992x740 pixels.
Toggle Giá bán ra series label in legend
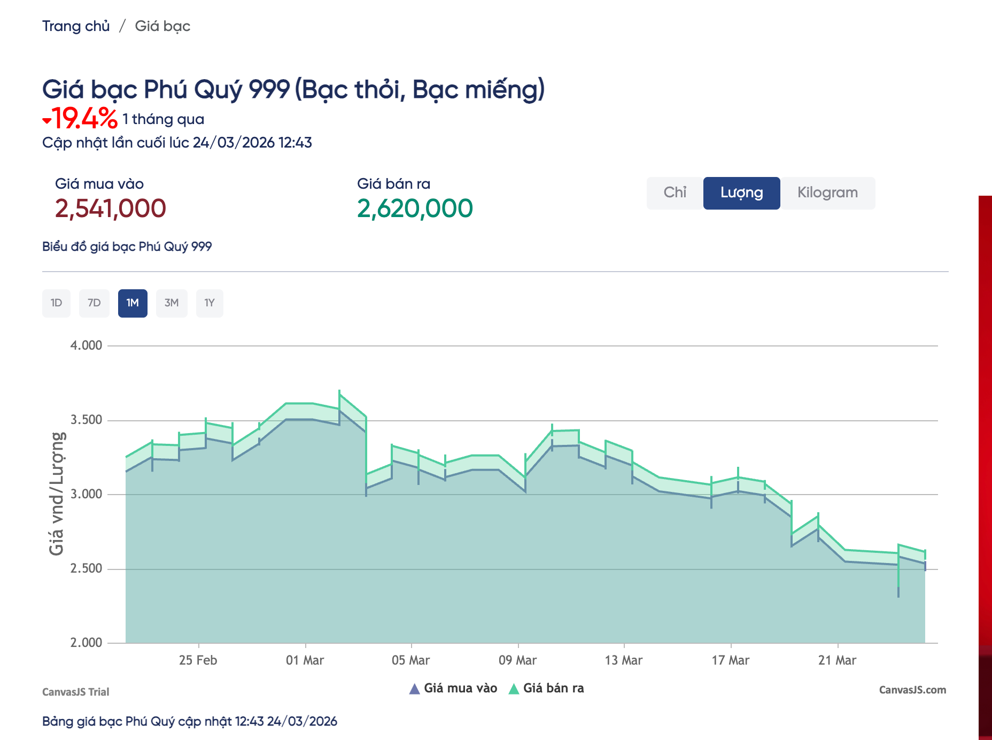coord(553,689)
